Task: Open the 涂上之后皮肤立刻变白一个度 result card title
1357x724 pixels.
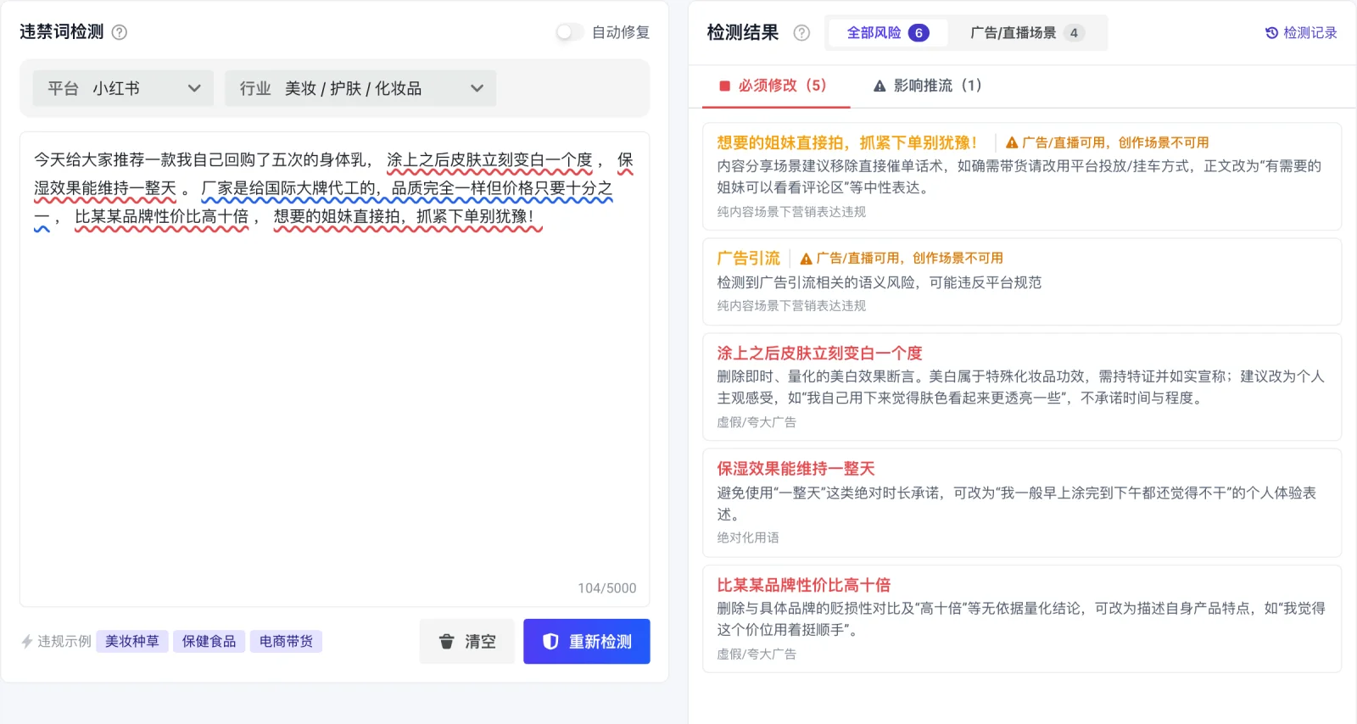Action: coord(819,354)
